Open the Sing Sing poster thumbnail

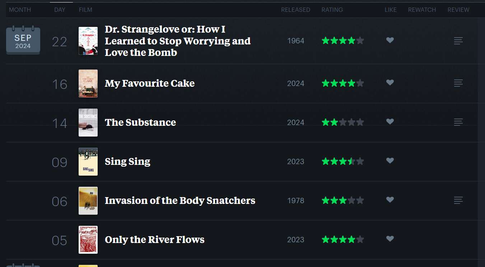click(x=88, y=162)
